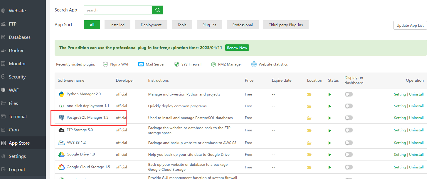Open Setting for Google Drive
Image resolution: width=429 pixels, height=179 pixels.
(400, 155)
